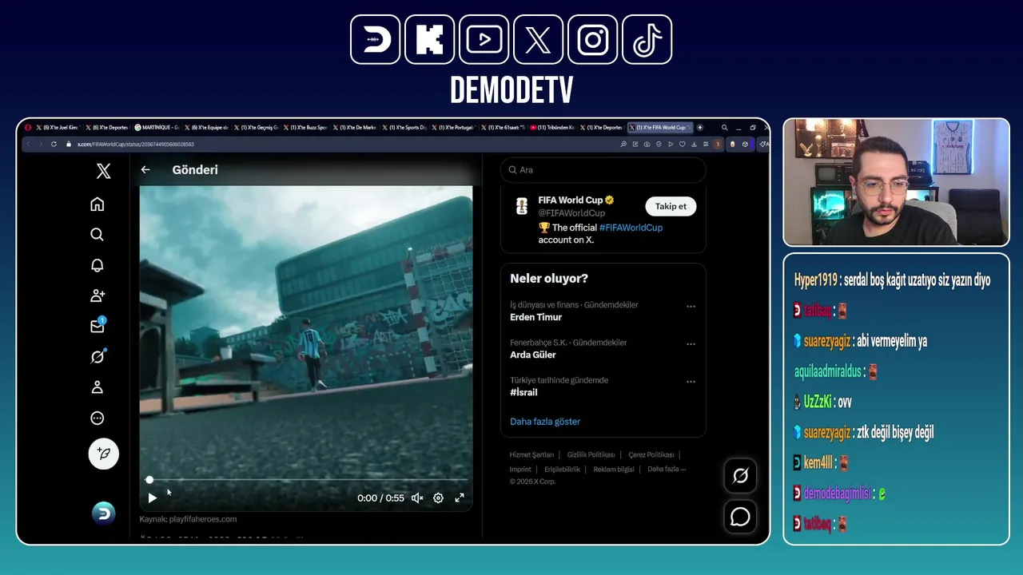Open Erişilebilirlik footer link
Image resolution: width=1023 pixels, height=575 pixels.
click(563, 469)
